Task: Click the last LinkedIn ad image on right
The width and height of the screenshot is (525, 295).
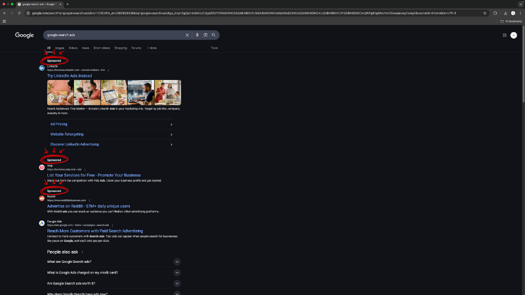Action: 168,92
